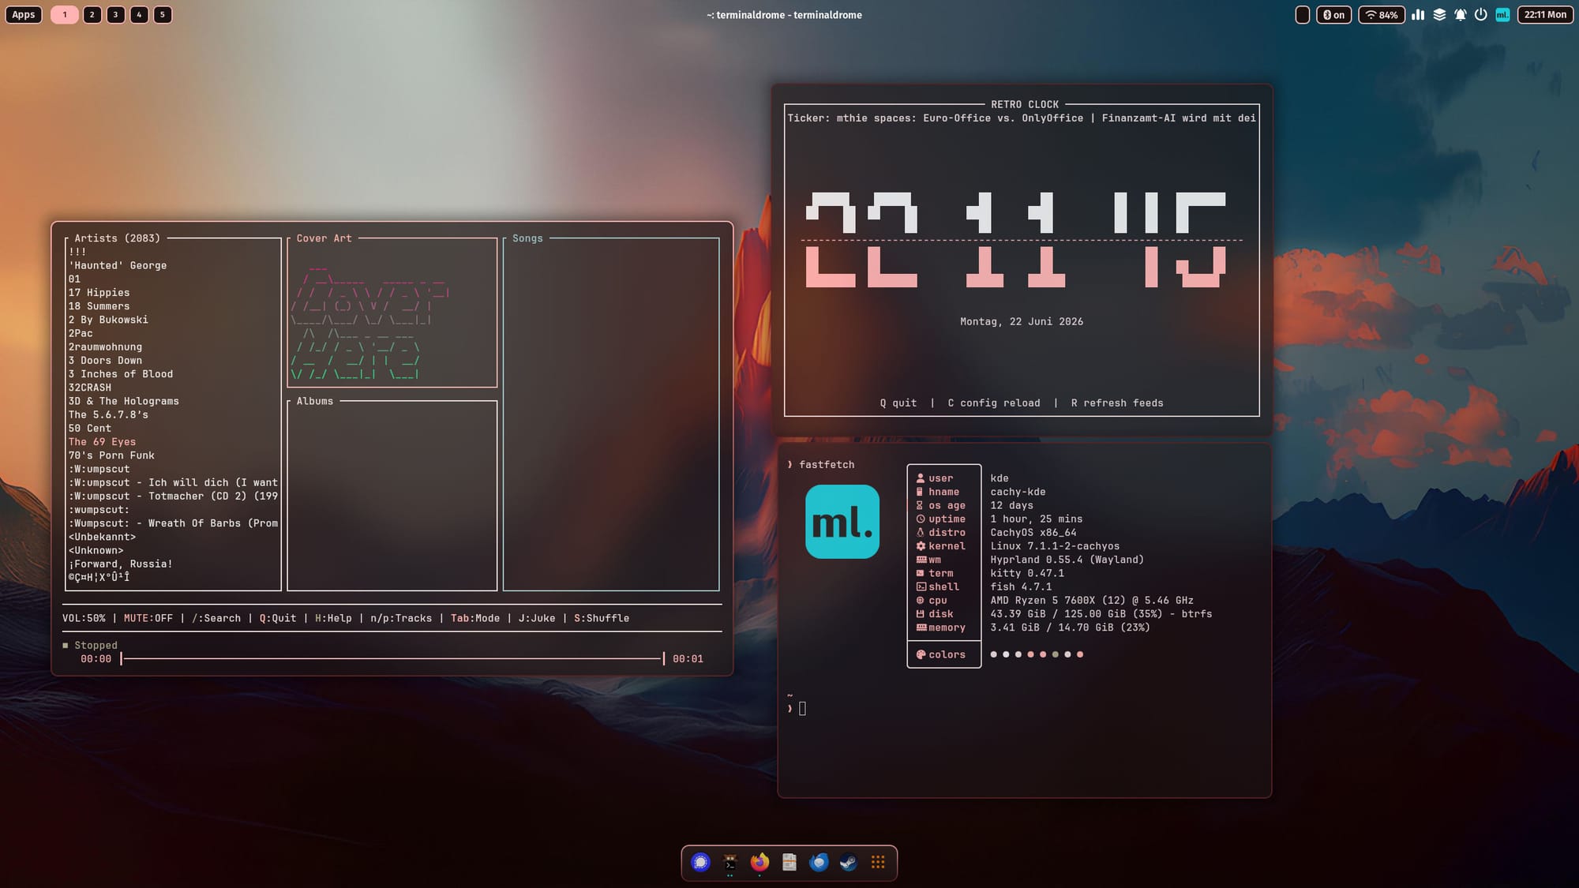Open the file manager dock icon
This screenshot has width=1579, height=888.
[789, 862]
